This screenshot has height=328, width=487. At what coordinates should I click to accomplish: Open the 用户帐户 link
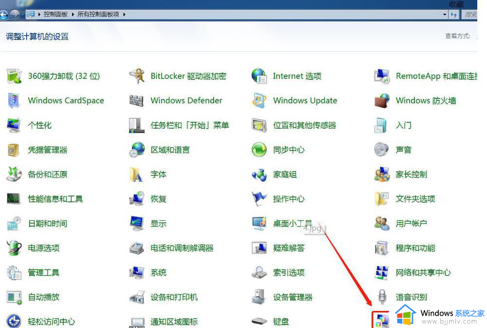(x=411, y=224)
